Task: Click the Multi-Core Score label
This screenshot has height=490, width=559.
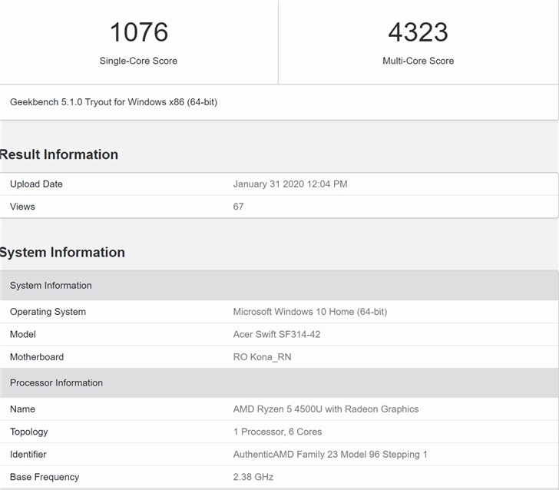Action: [x=418, y=61]
